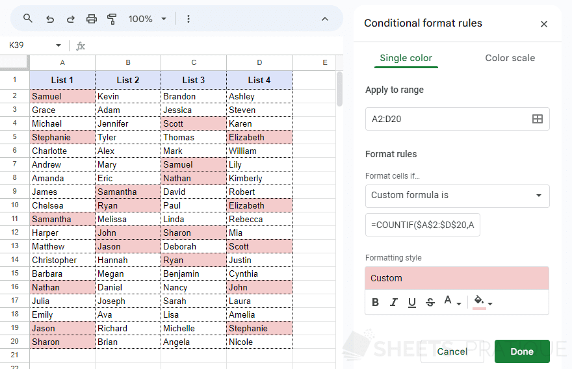Image resolution: width=572 pixels, height=369 pixels.
Task: Open the name box dropdown arrow
Action: pyautogui.click(x=58, y=45)
